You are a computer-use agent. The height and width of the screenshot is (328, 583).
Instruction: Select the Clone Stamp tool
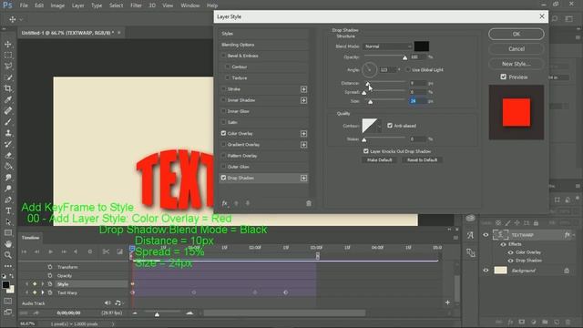pyautogui.click(x=8, y=133)
